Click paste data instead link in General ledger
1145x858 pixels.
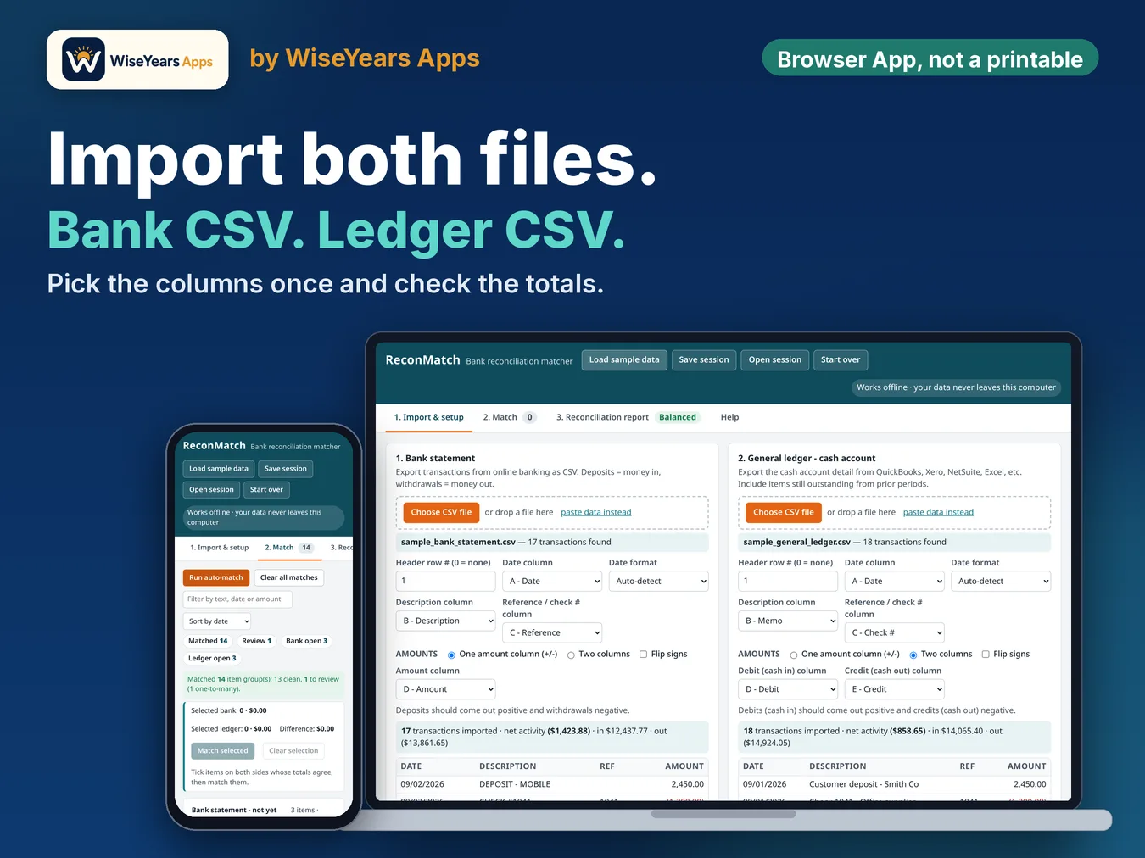[938, 512]
